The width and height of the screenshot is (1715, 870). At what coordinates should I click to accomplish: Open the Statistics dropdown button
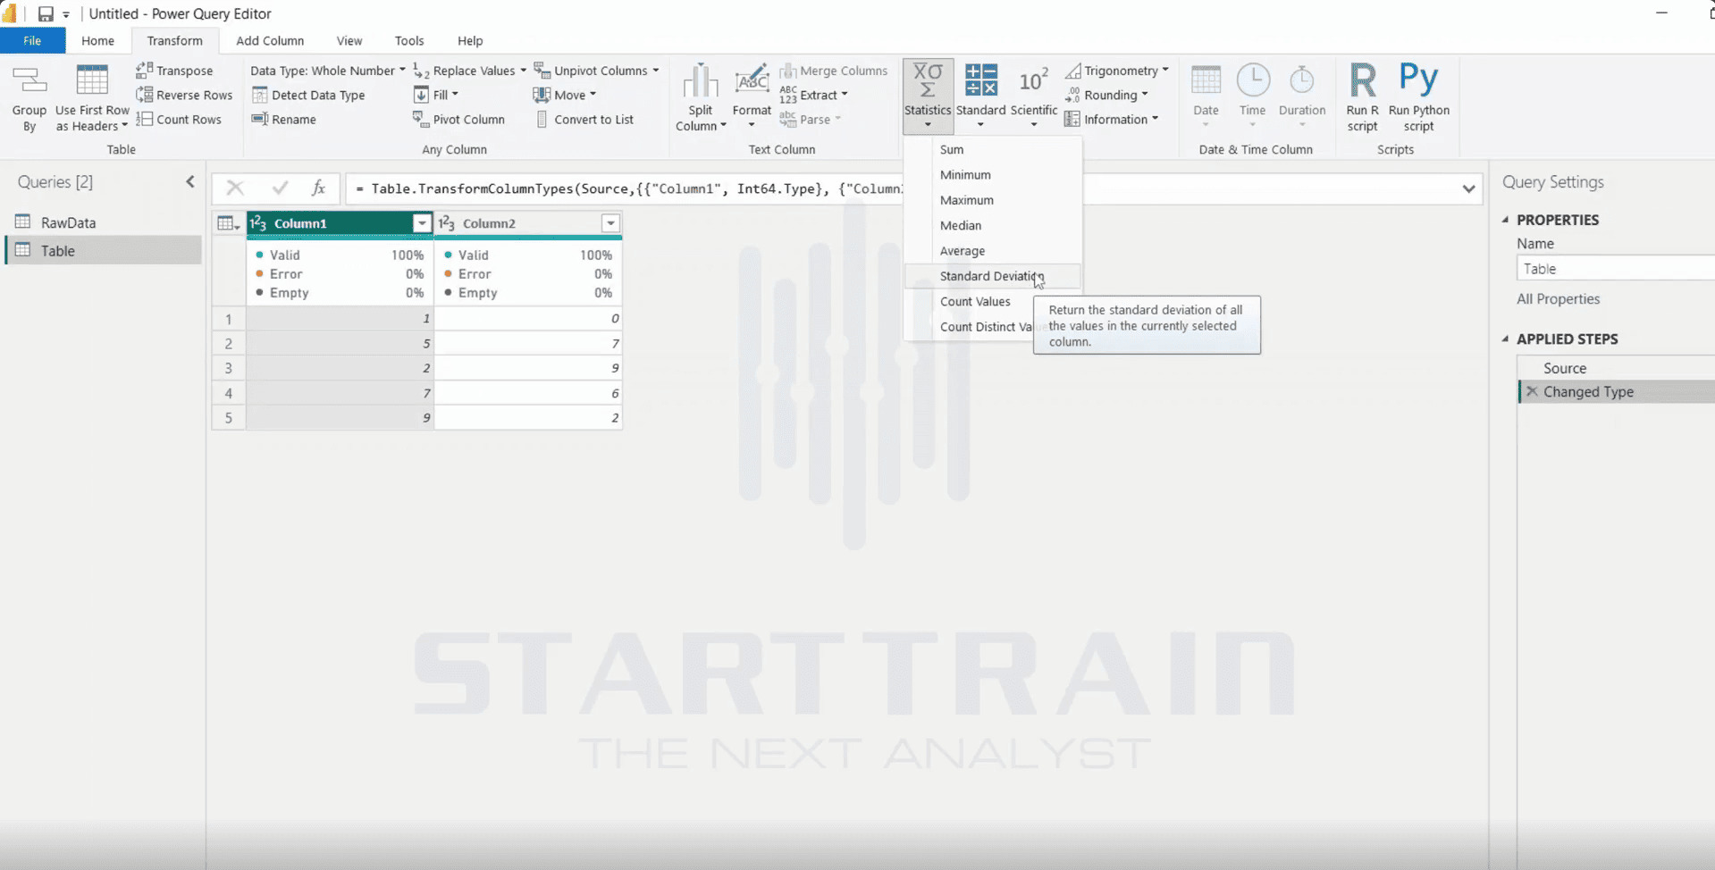[928, 96]
